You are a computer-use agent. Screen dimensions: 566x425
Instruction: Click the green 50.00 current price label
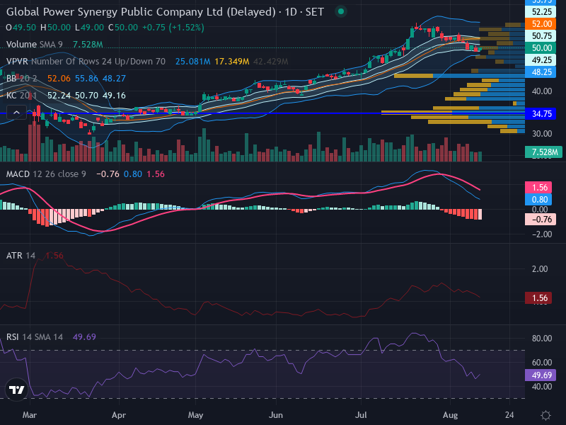(x=541, y=47)
